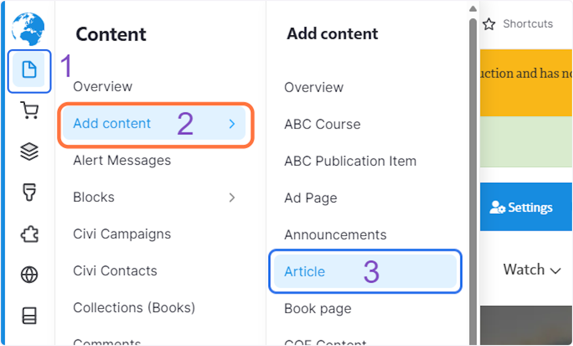Open the Watch dropdown

(531, 270)
